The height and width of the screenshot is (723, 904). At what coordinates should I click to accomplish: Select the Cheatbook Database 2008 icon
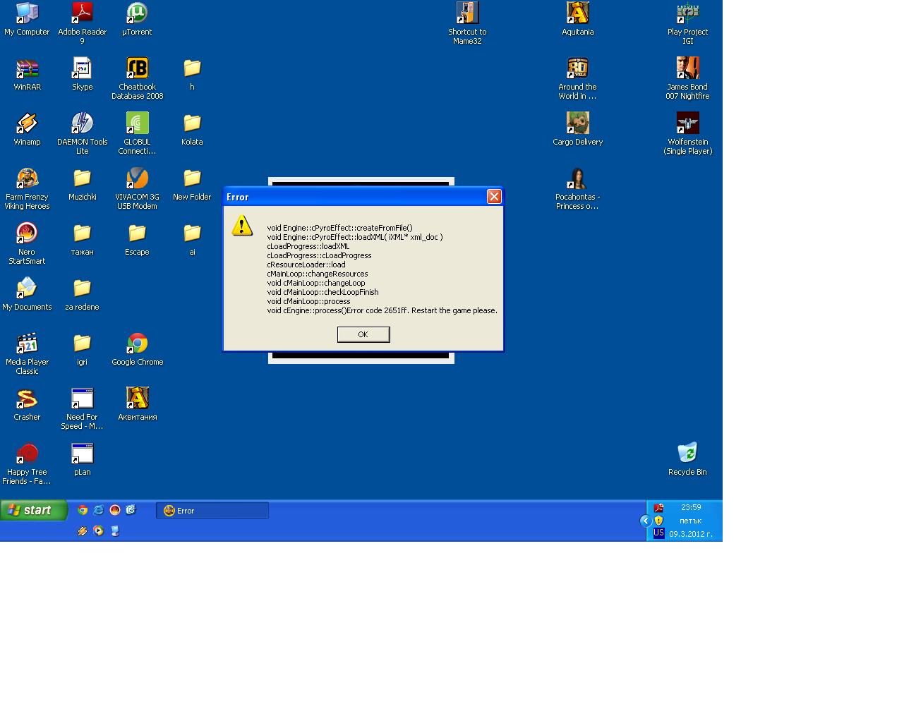137,68
